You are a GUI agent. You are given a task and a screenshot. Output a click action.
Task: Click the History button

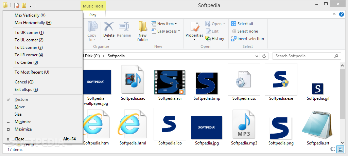[x=215, y=39]
